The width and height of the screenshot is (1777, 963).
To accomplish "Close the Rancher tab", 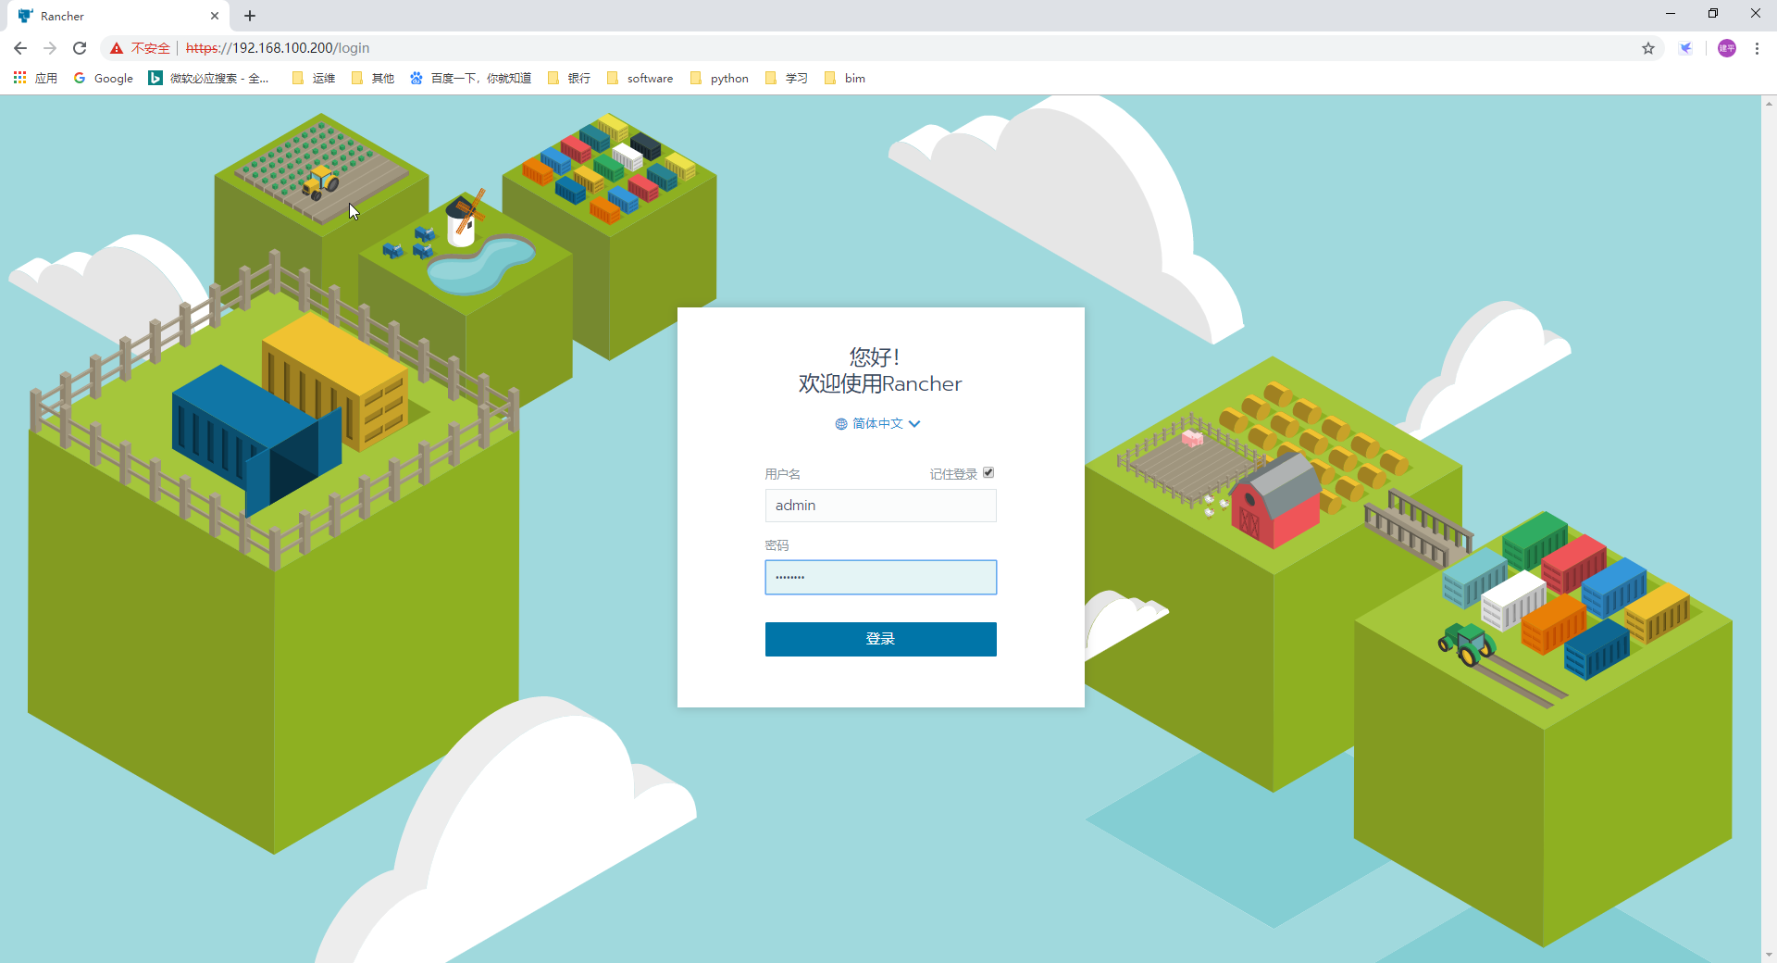I will click(215, 16).
